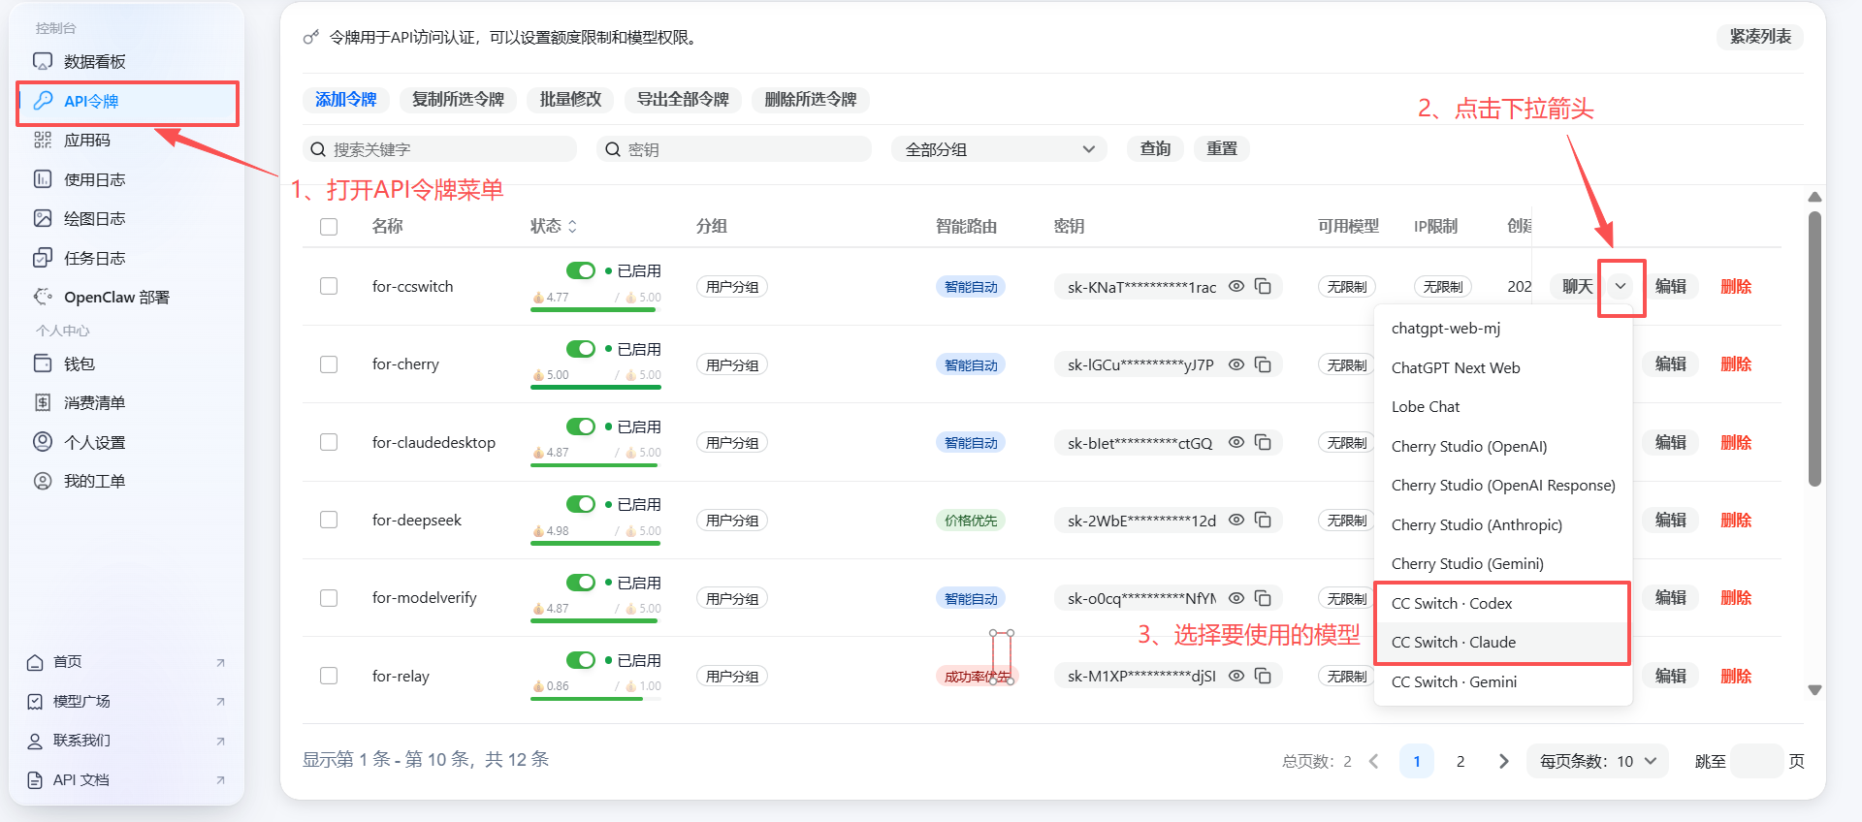Image resolution: width=1862 pixels, height=822 pixels.
Task: Tick the select-all checkbox in table header
Action: click(329, 227)
